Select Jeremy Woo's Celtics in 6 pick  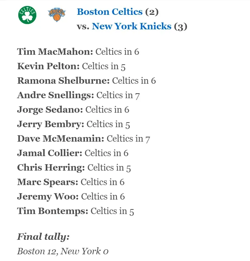point(103,196)
